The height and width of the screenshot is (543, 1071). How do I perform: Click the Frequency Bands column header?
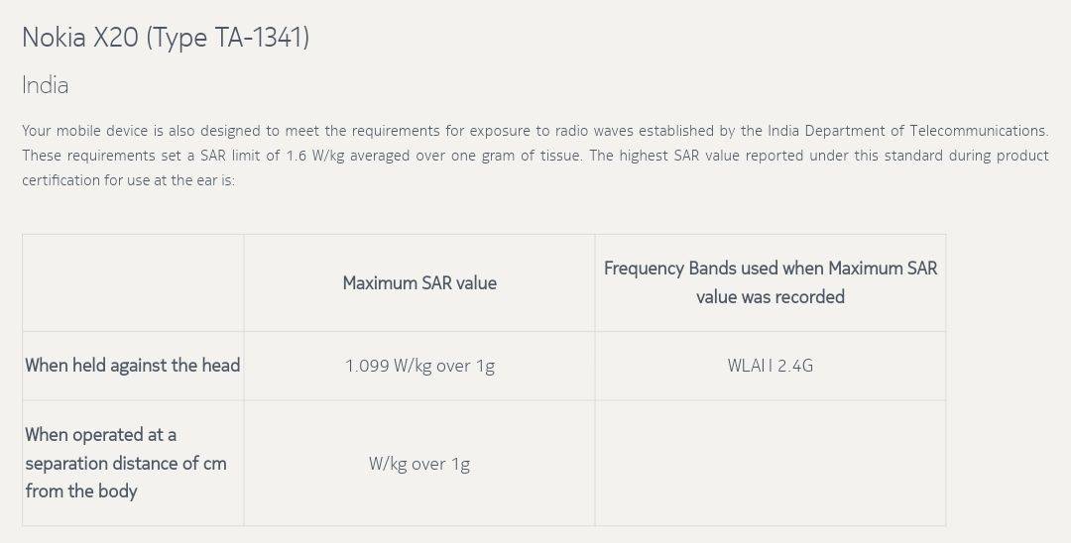point(770,282)
